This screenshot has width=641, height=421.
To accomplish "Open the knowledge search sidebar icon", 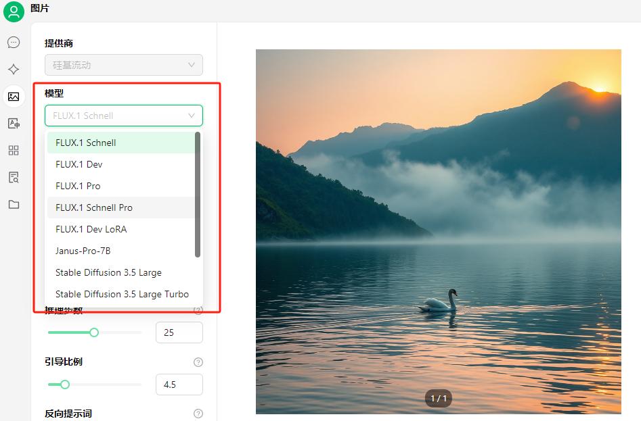I will tap(14, 178).
